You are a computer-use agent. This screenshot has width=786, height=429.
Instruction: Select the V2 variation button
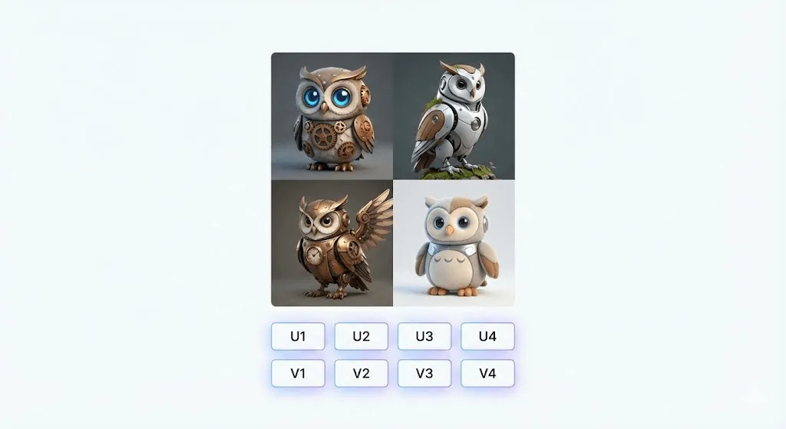tap(361, 374)
